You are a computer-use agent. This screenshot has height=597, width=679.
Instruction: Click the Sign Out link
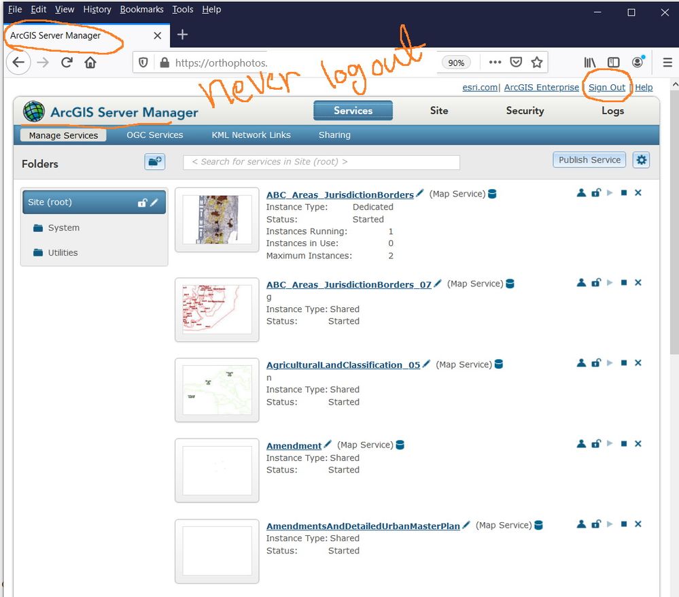coord(606,87)
